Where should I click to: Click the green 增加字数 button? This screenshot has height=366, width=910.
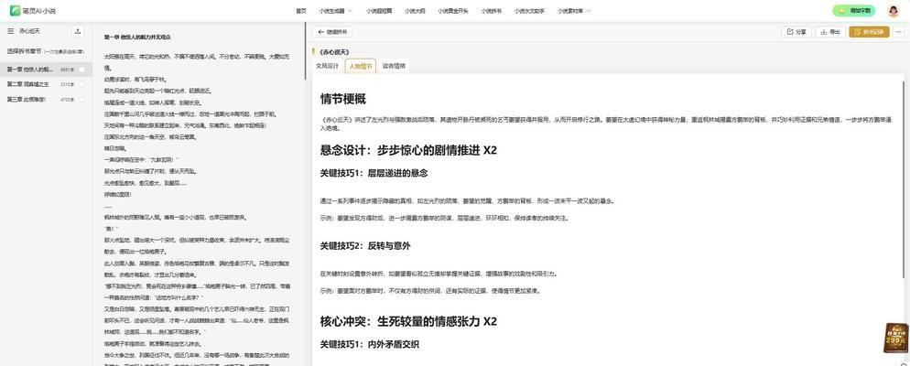(x=854, y=11)
